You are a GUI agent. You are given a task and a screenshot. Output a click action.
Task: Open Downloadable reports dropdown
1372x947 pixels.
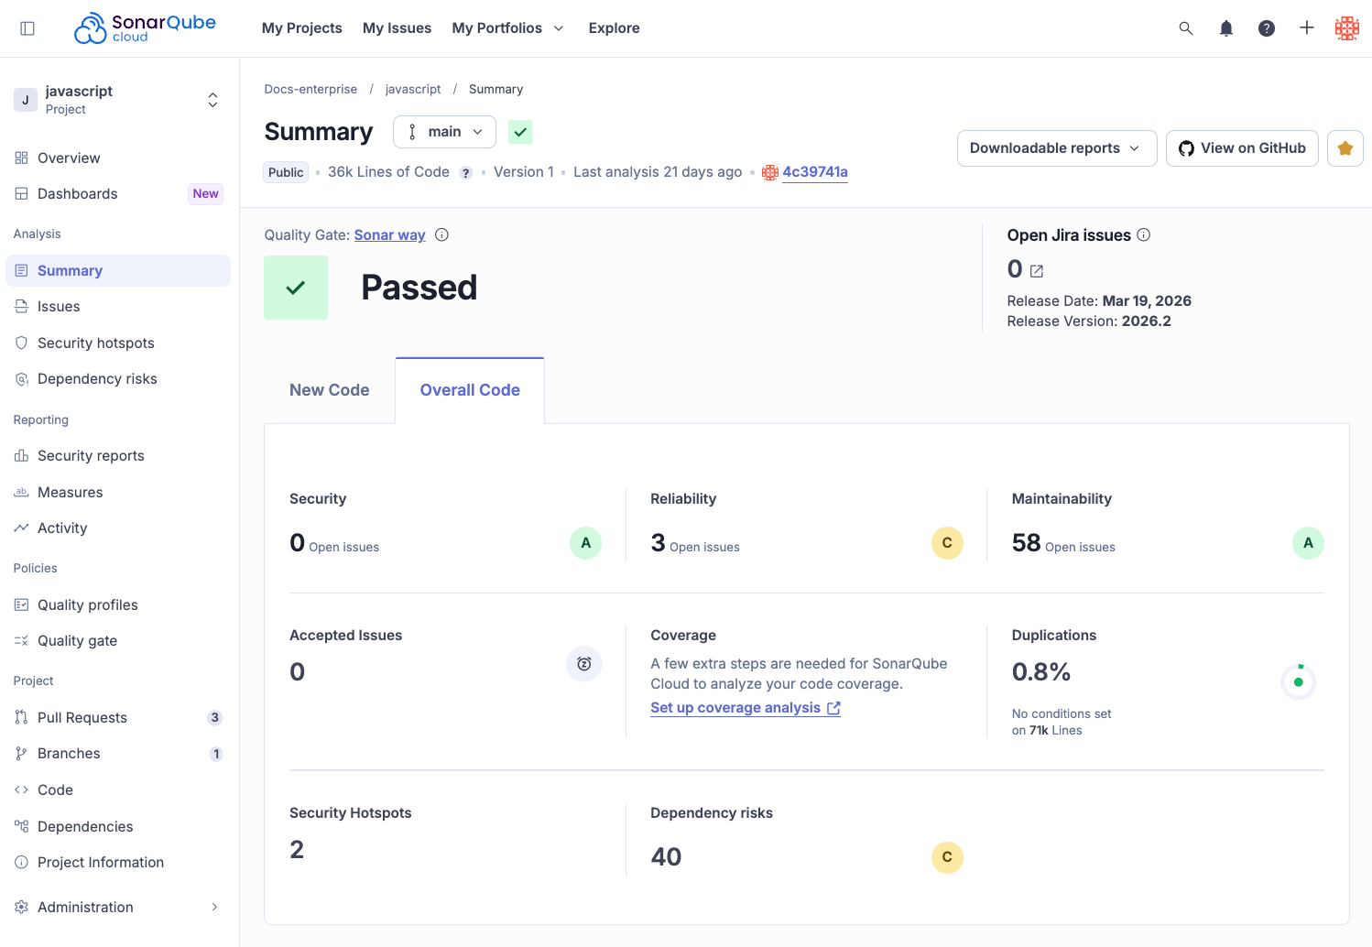[x=1057, y=148]
